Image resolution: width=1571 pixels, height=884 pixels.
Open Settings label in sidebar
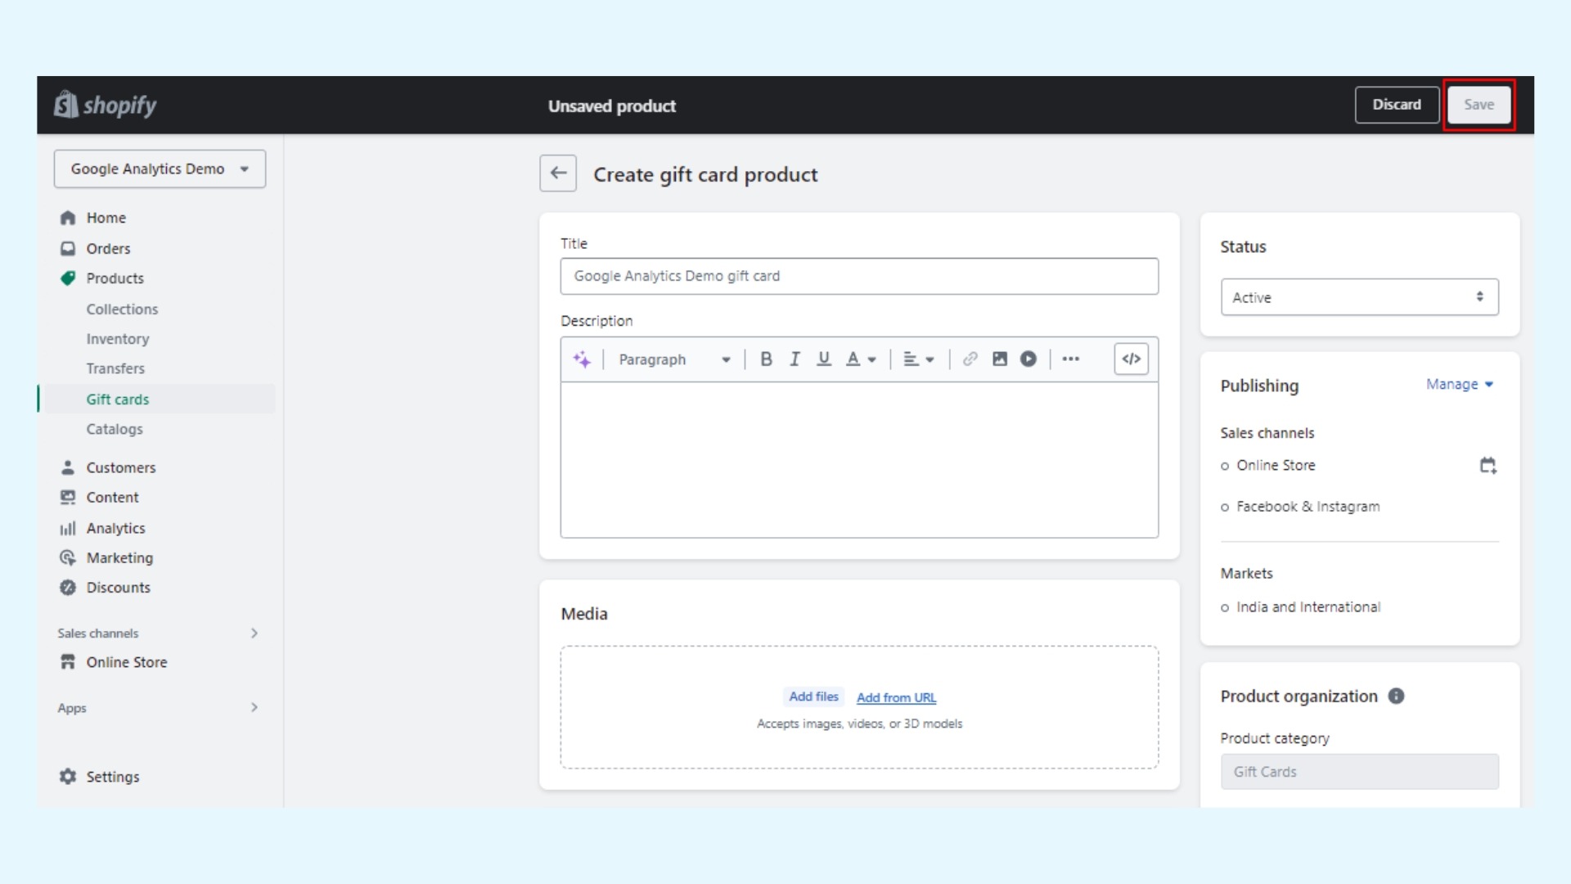tap(113, 777)
